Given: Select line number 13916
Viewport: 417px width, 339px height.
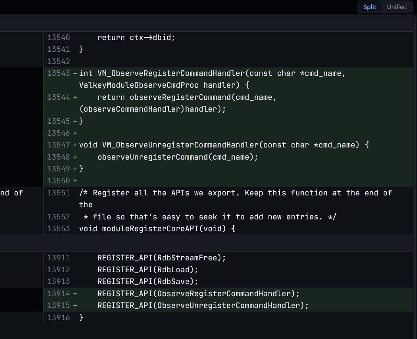Looking at the screenshot, I should (x=58, y=317).
